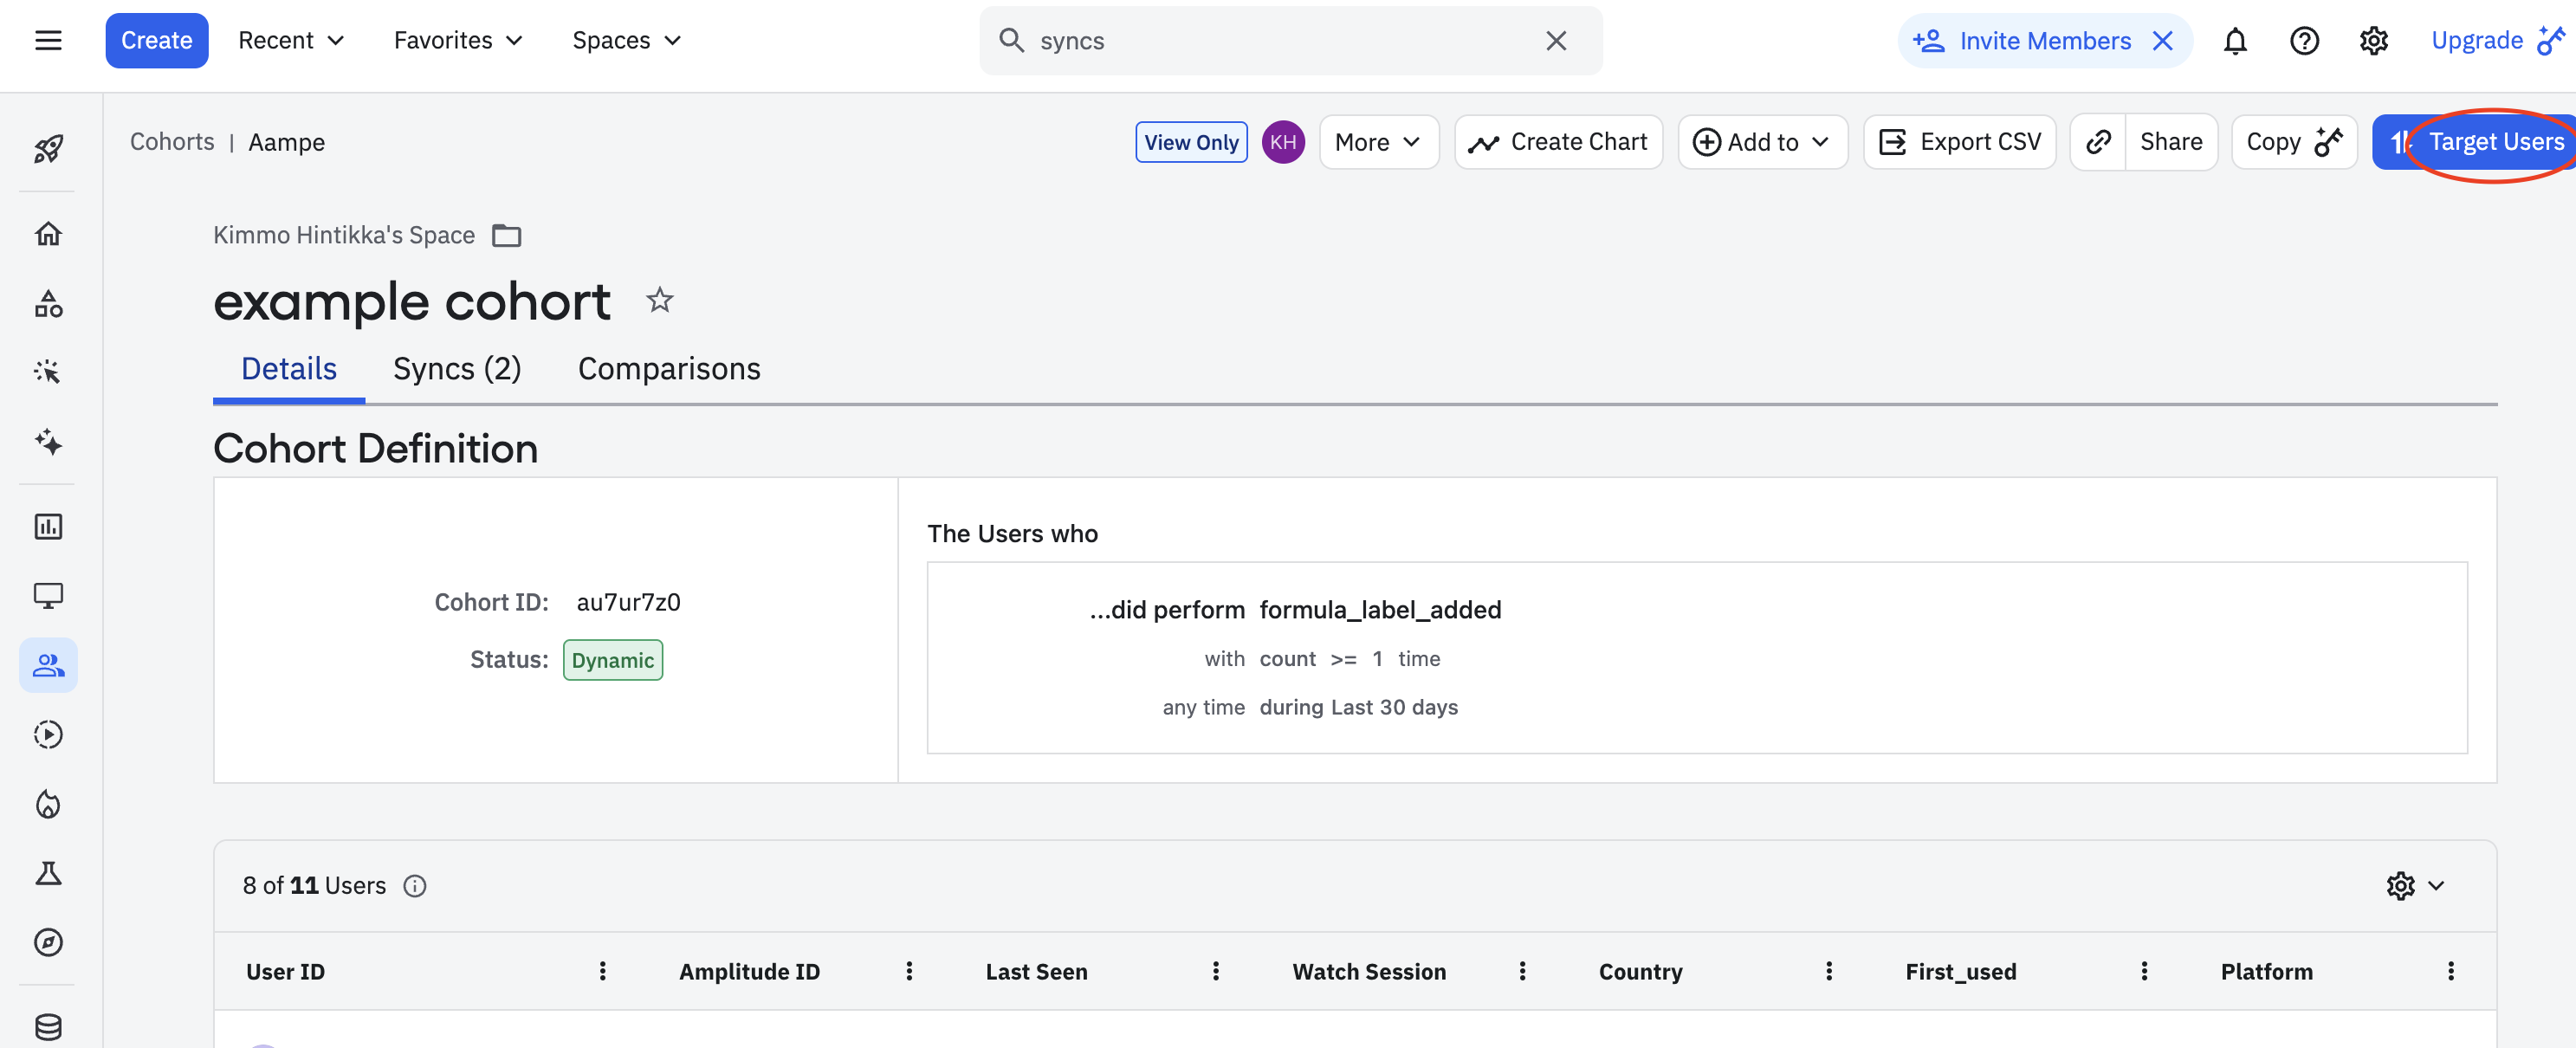Viewport: 2576px width, 1048px height.
Task: Open the Comparisons tab
Action: point(669,369)
